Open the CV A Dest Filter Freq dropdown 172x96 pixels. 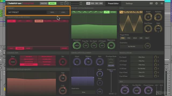pyautogui.click(x=142, y=65)
